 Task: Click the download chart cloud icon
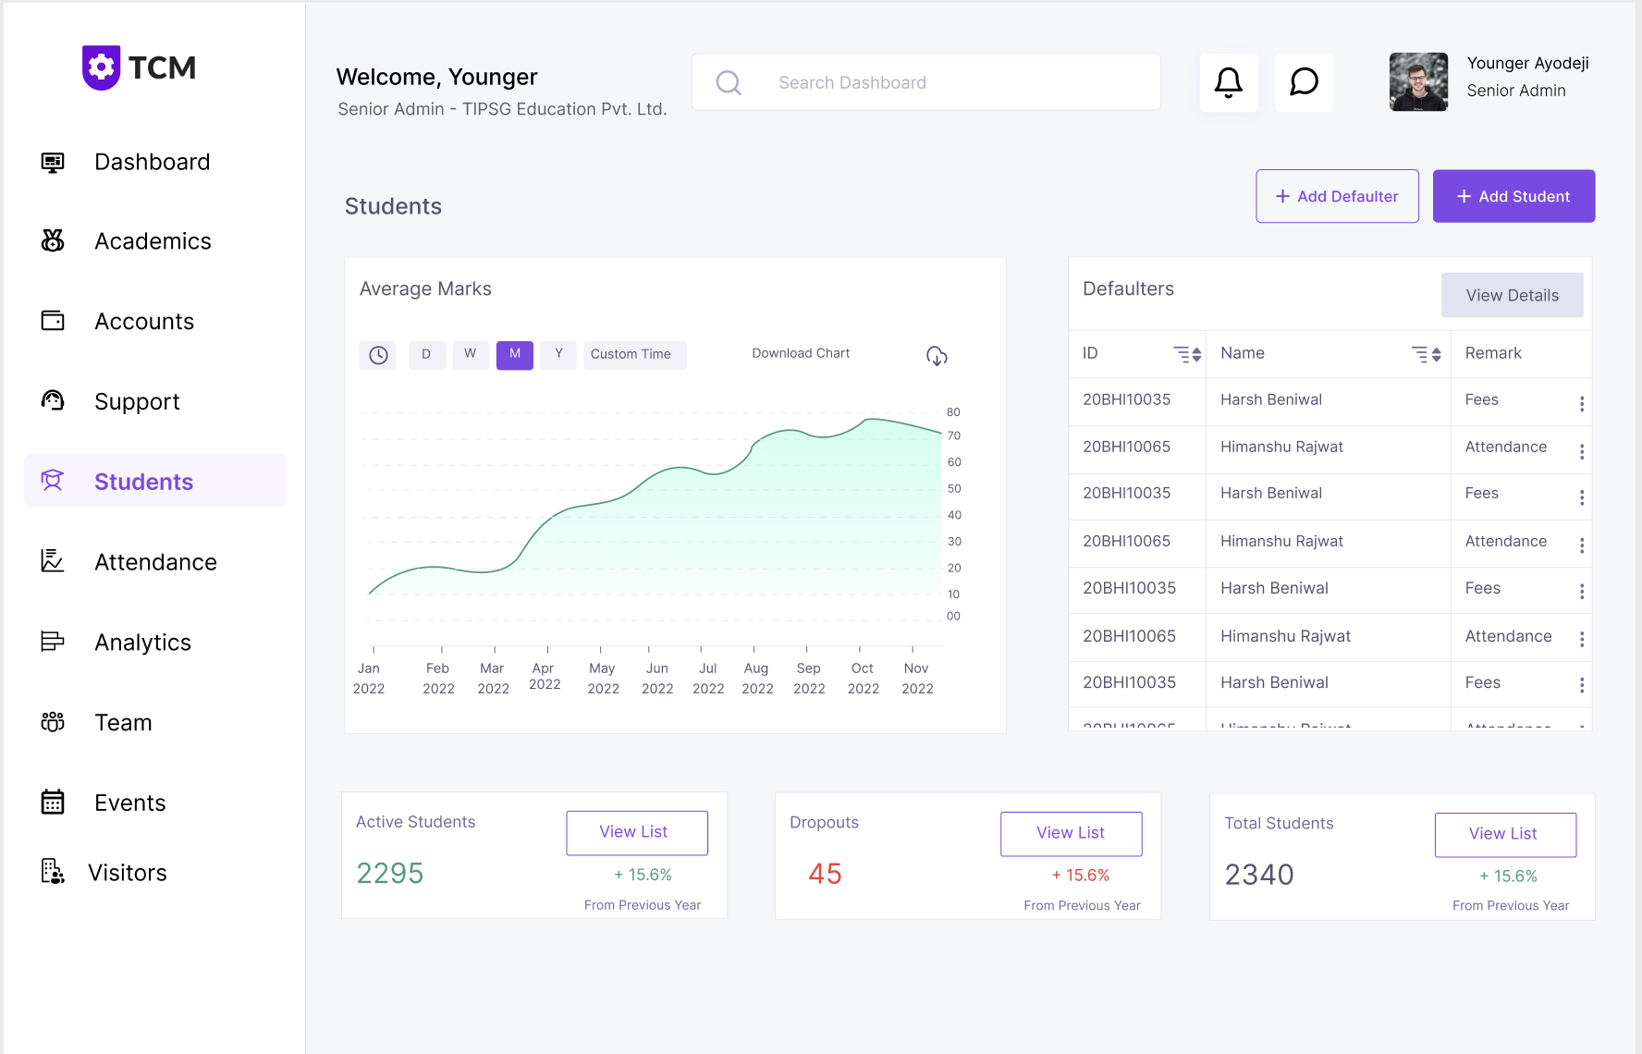937,356
